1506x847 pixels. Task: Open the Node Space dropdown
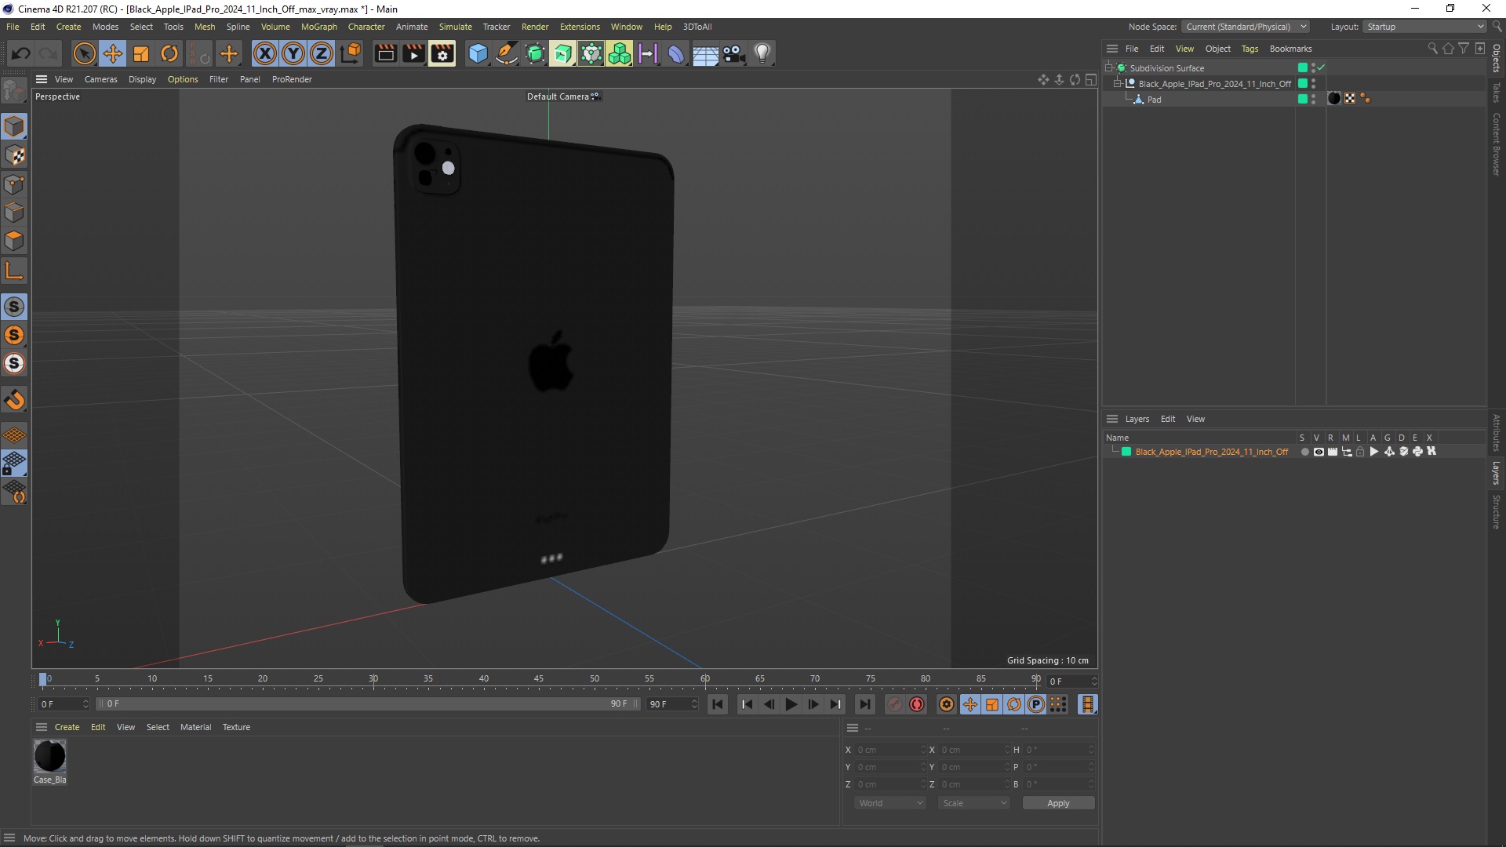[1246, 27]
